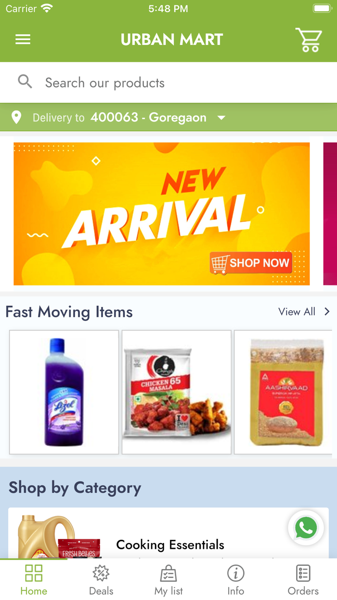This screenshot has width=337, height=600.
Task: Go to Deals tab
Action: pos(101,581)
